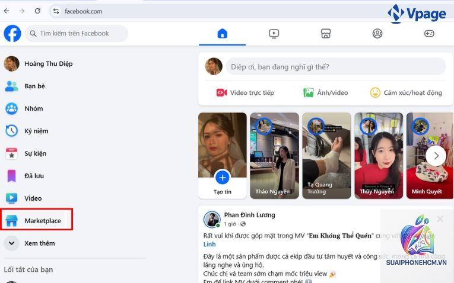Open Hoàng Thu Diệp profile in sidebar
The height and width of the screenshot is (283, 454).
point(48,64)
